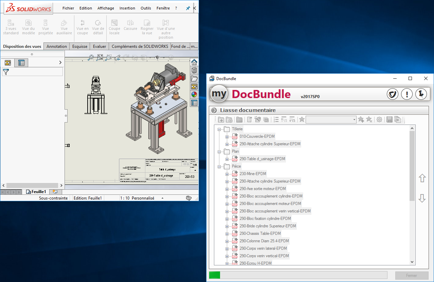This screenshot has width=434, height=282.
Task: Select the 290-Chassis Table-EPDM item
Action: pyautogui.click(x=260, y=233)
